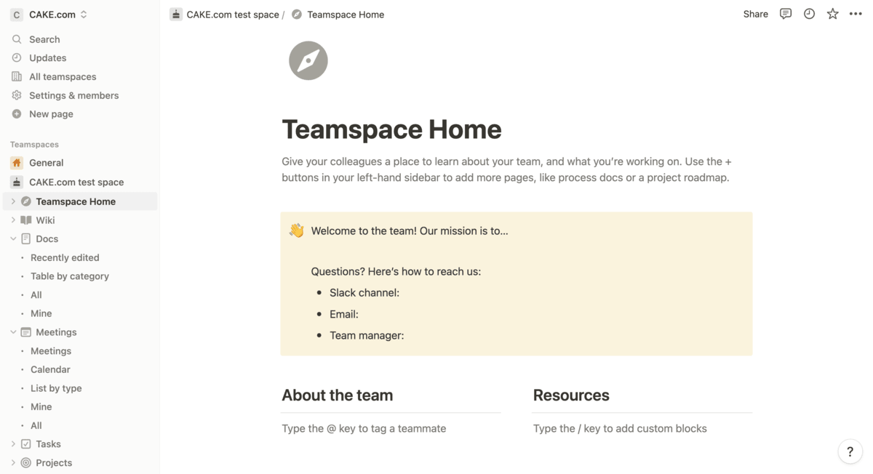
Task: Expand the Projects page tree
Action: click(13, 462)
